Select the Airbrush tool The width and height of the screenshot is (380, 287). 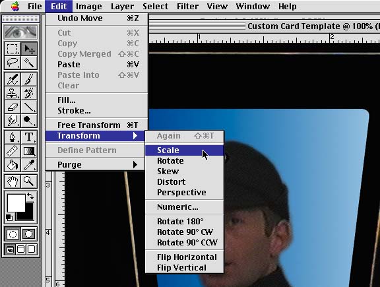click(13, 79)
